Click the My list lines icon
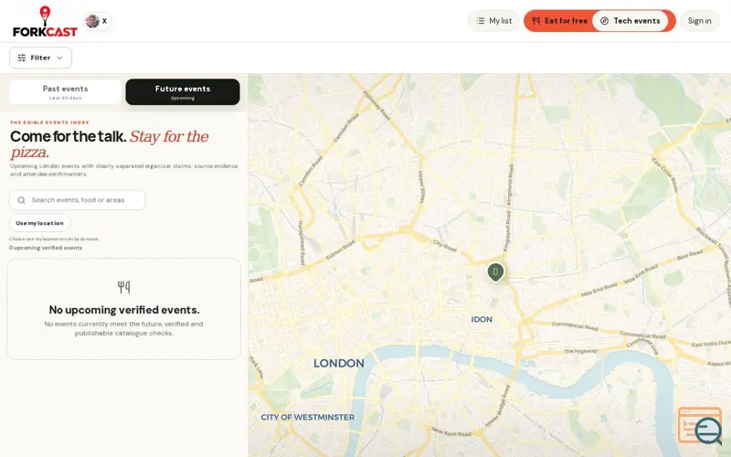This screenshot has height=457, width=731. click(481, 21)
